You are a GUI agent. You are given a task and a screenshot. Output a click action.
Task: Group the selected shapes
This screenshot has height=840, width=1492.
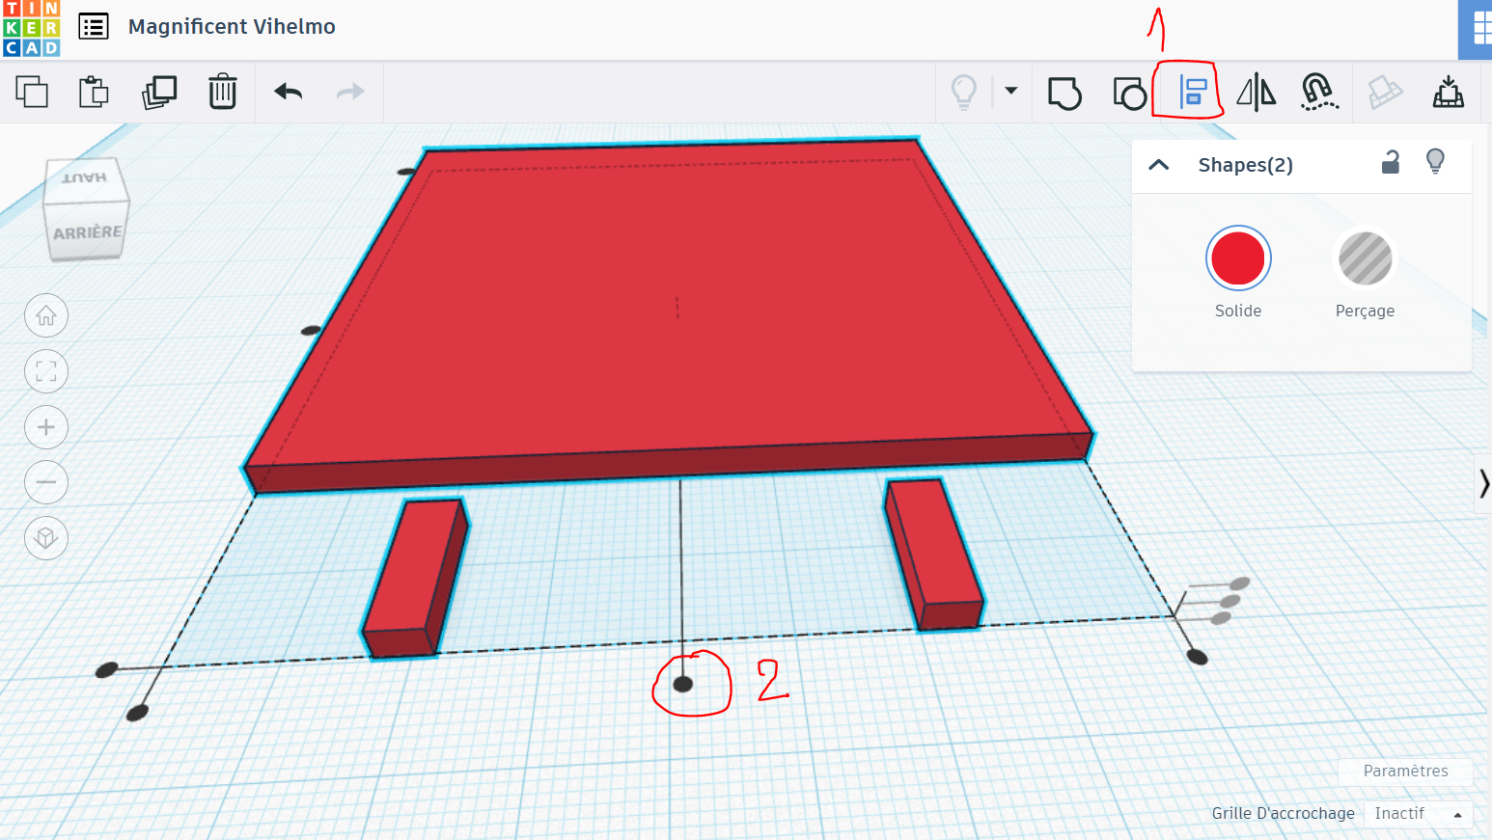[x=1065, y=93]
